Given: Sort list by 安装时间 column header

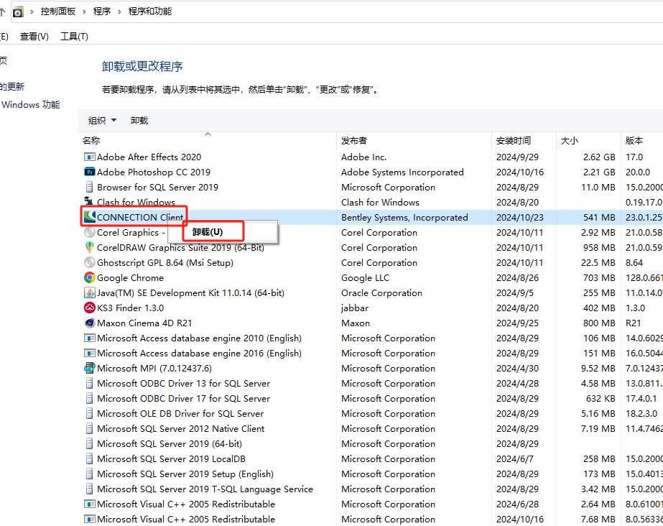Looking at the screenshot, I should (x=524, y=140).
